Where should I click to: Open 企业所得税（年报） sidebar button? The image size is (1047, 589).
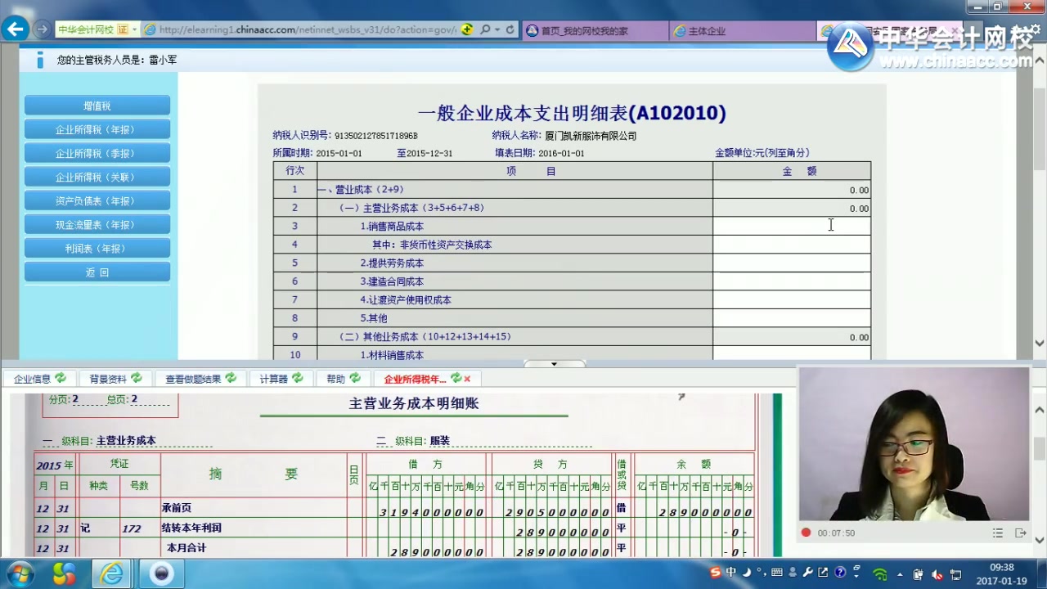[97, 129]
